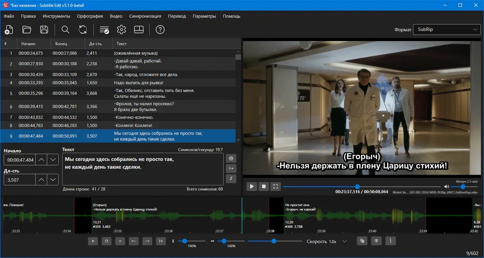Increase Начало time with up arrow
This screenshot has width=484, height=258.
pyautogui.click(x=42, y=160)
